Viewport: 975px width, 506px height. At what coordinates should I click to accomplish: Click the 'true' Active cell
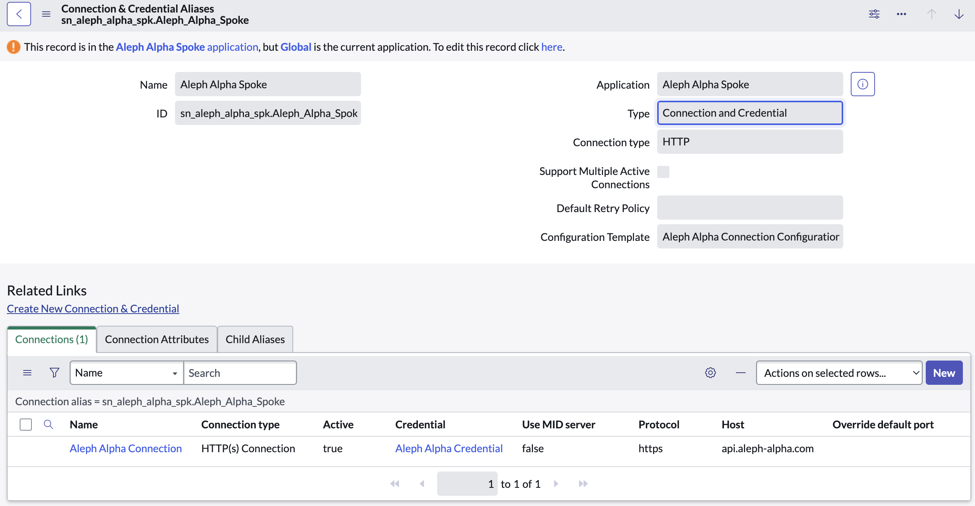pyautogui.click(x=333, y=448)
